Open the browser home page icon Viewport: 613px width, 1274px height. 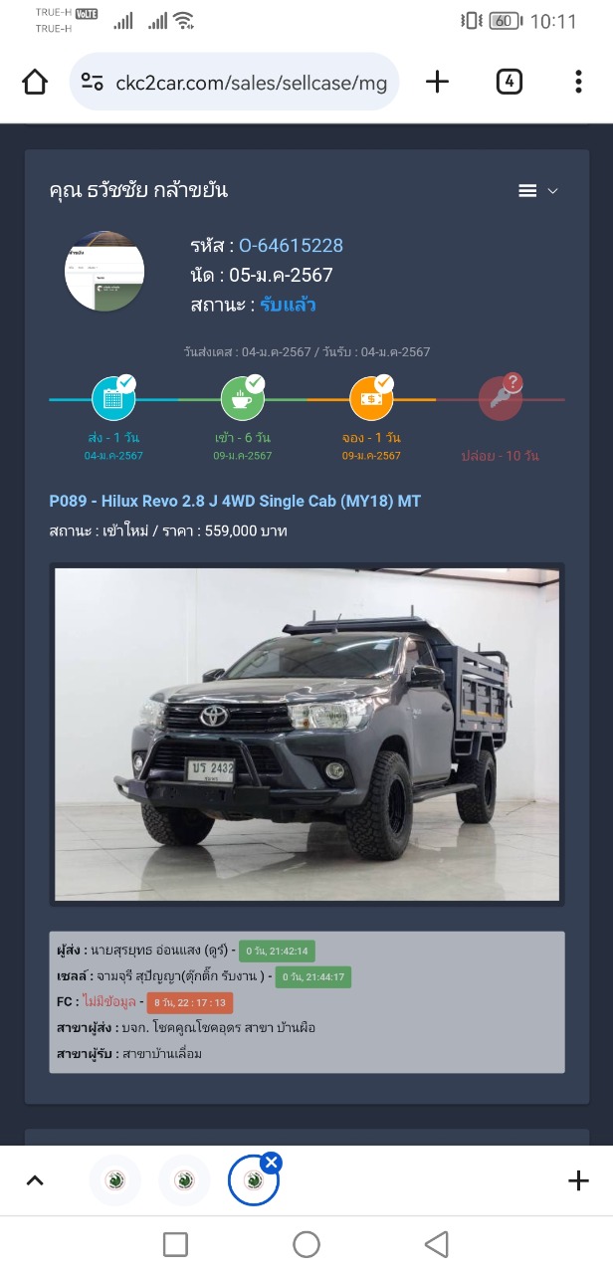(35, 82)
